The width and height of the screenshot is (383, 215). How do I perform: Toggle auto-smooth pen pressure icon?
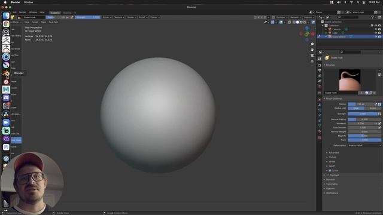coord(379,127)
